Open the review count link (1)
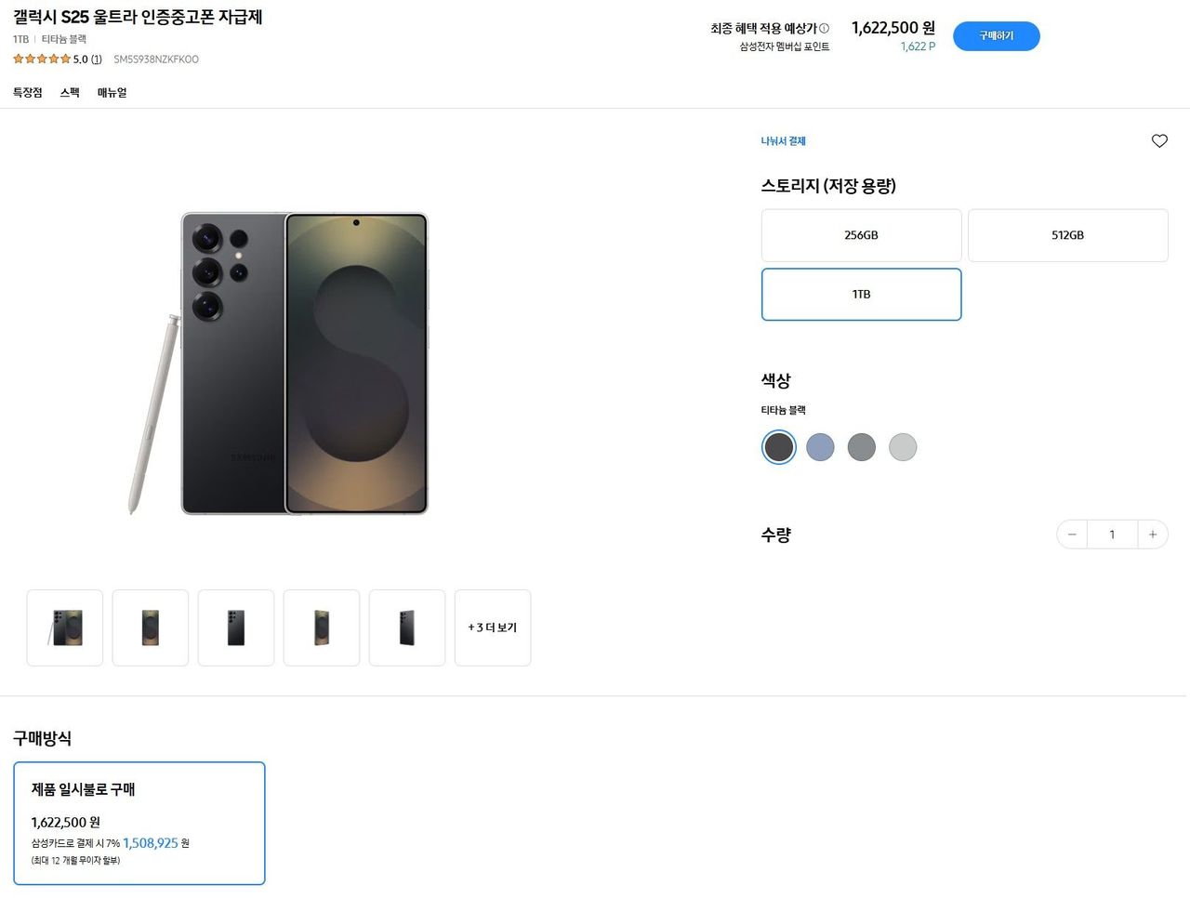The width and height of the screenshot is (1190, 898). [97, 59]
